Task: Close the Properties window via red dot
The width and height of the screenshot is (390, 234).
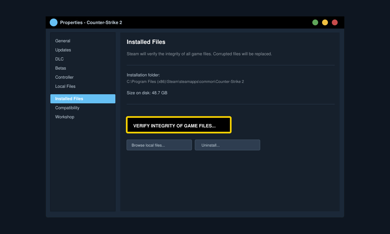Action: 335,22
